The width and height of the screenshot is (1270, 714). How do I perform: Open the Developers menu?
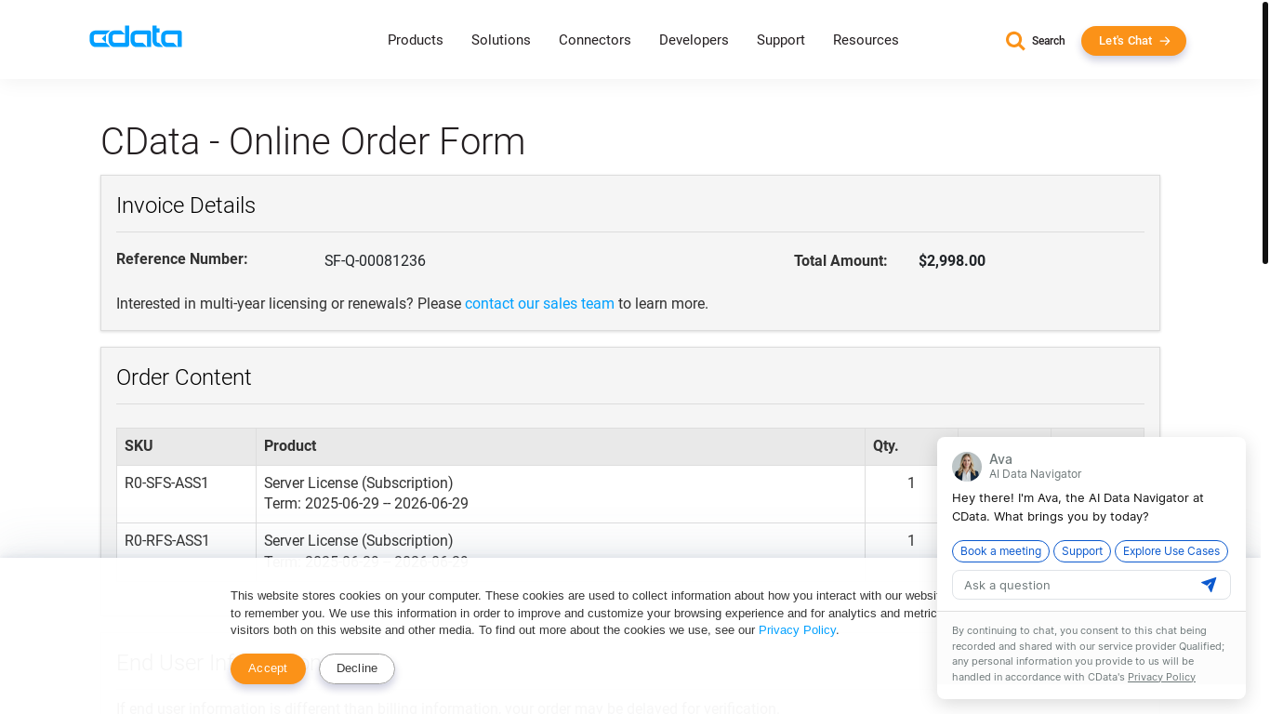[x=694, y=40]
